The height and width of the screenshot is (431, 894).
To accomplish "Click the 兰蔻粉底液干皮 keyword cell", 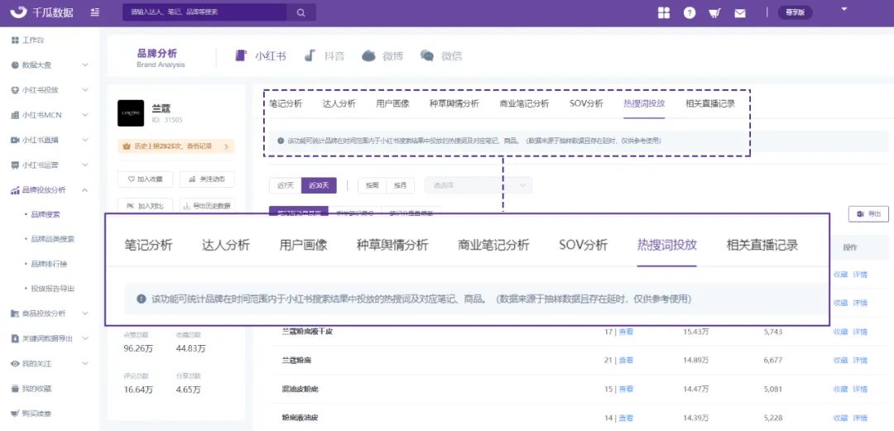I will 307,332.
